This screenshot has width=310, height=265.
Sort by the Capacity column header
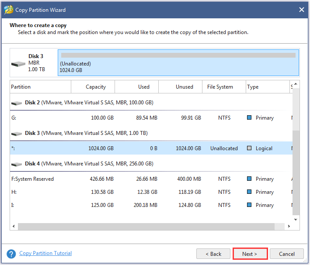93,87
